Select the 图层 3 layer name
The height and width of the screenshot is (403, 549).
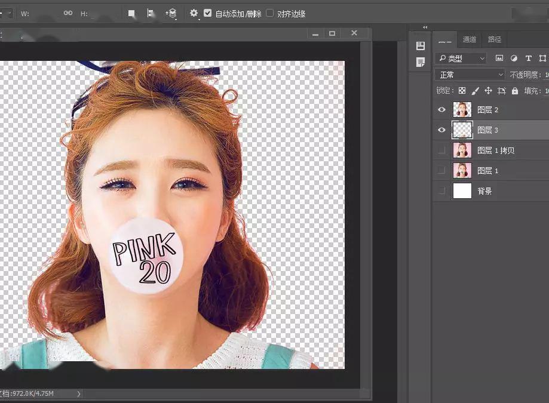(487, 130)
